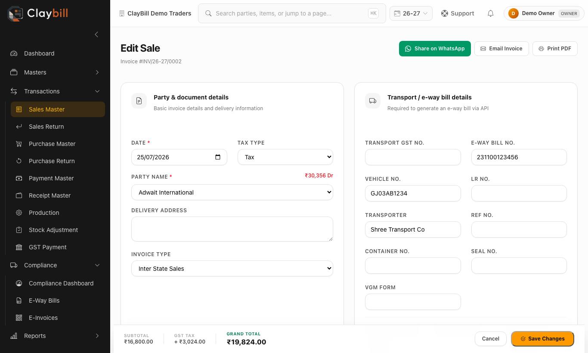Go to Stock Adjustment
588x353 pixels.
point(58,230)
